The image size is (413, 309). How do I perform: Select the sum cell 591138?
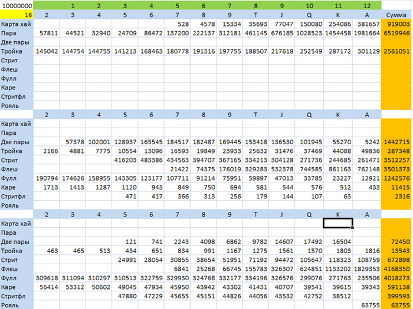396,287
